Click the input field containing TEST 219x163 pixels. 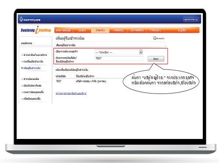pos(119,59)
